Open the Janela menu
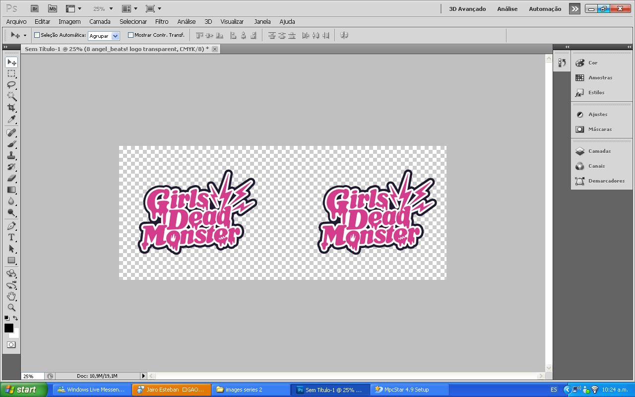 point(262,21)
